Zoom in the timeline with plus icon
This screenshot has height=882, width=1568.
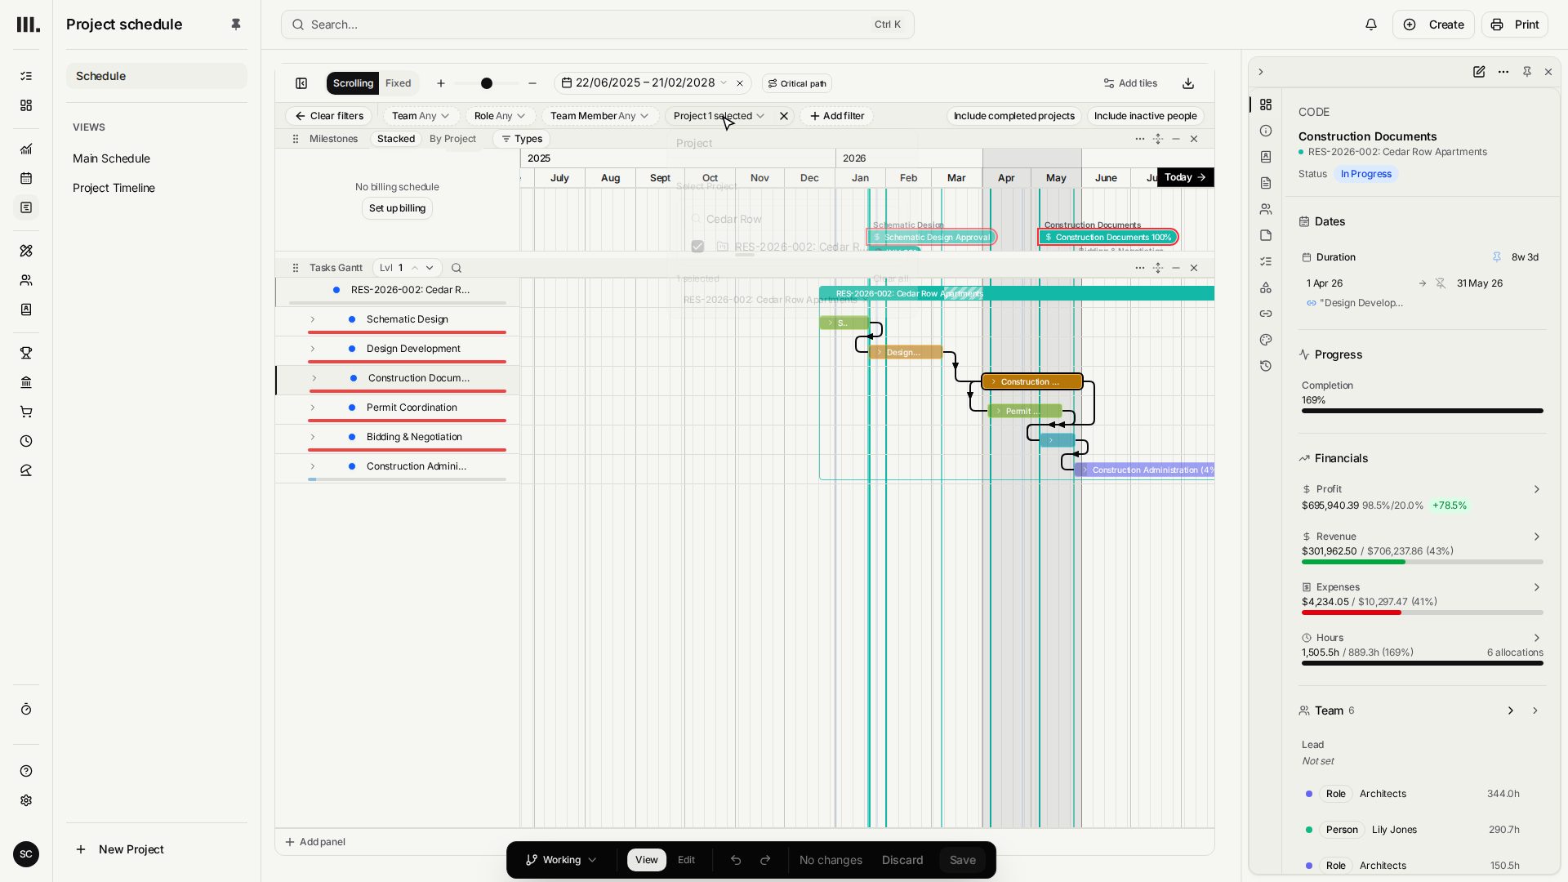pyautogui.click(x=441, y=83)
